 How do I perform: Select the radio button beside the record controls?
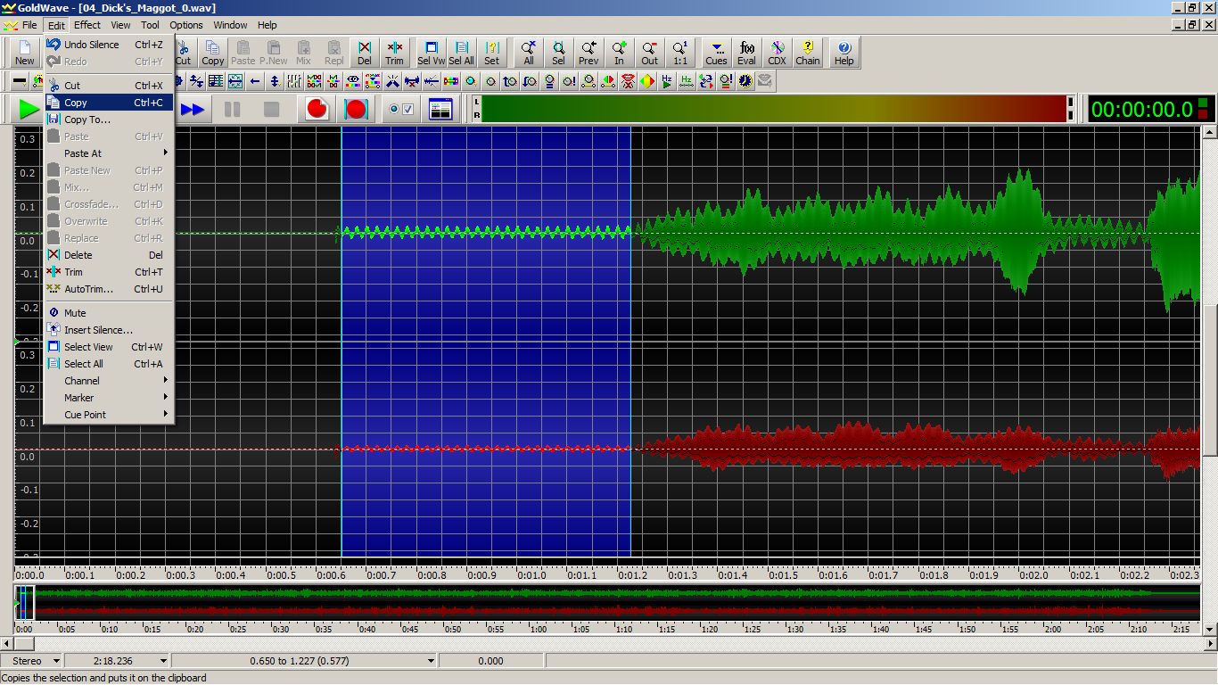pos(394,110)
